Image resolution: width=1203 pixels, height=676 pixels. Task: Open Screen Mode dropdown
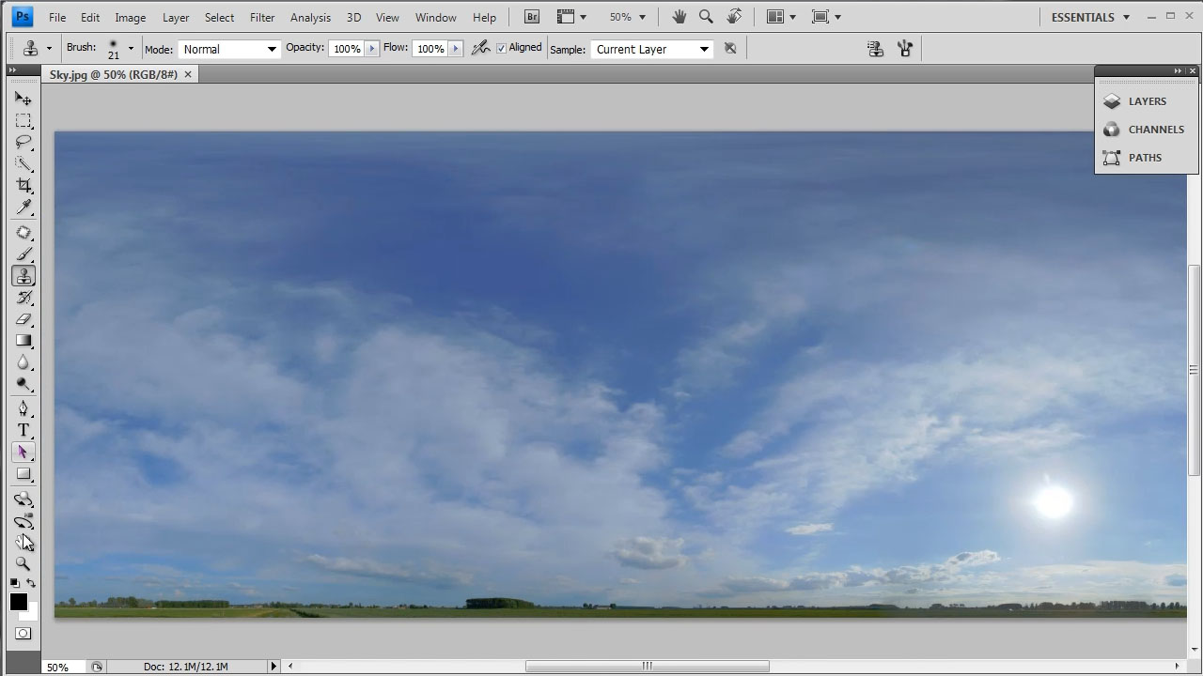(x=826, y=17)
